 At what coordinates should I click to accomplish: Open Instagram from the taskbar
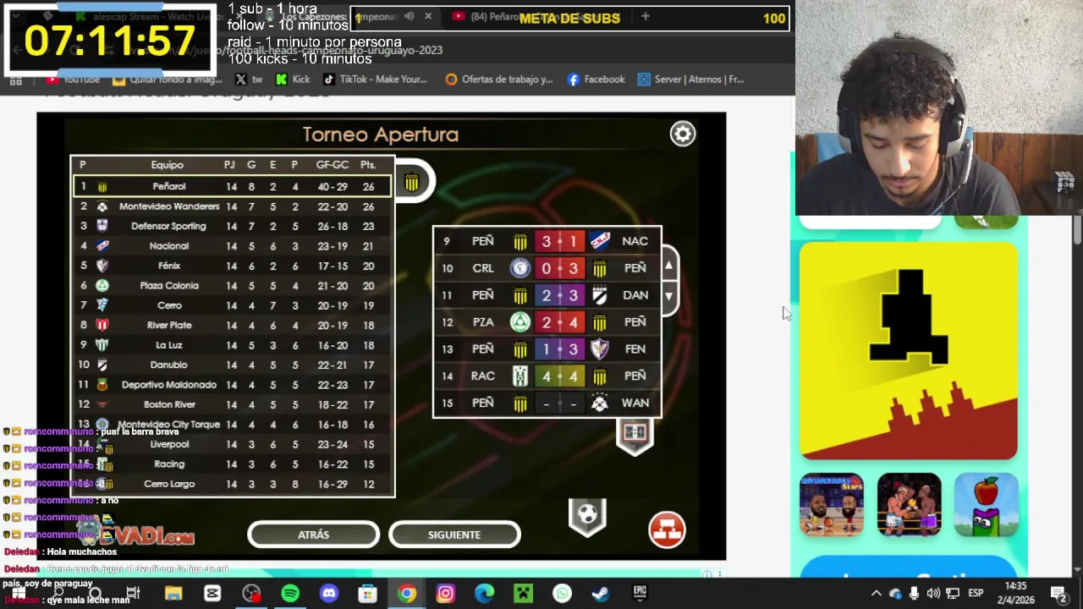point(445,594)
